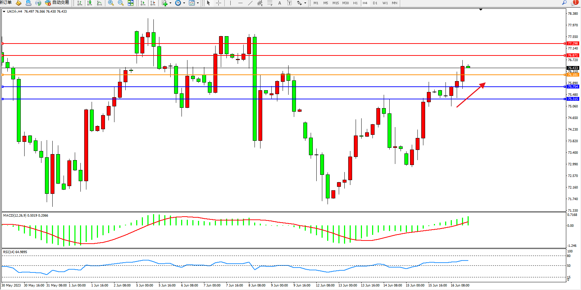Viewport: 581px width, 290px height.
Task: Click the M15 timeframe button
Action: [x=336, y=3]
